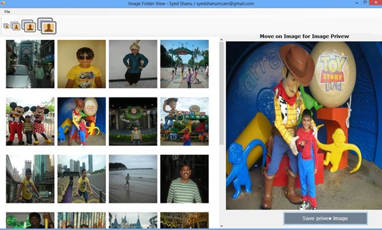Select the partially visible castle thumbnail

(x=133, y=220)
